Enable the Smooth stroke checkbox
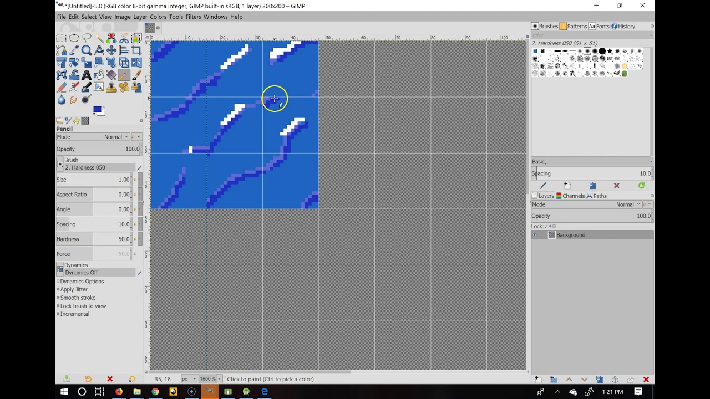Image resolution: width=710 pixels, height=399 pixels. tap(58, 298)
